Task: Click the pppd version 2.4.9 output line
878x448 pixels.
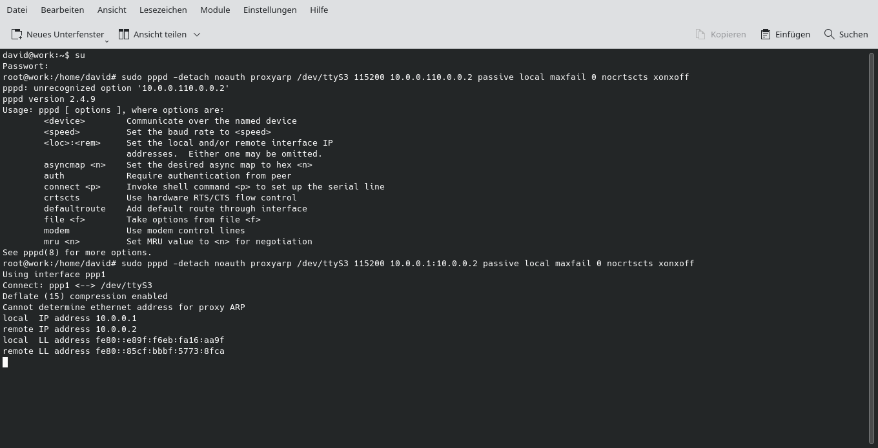Action: 48,99
